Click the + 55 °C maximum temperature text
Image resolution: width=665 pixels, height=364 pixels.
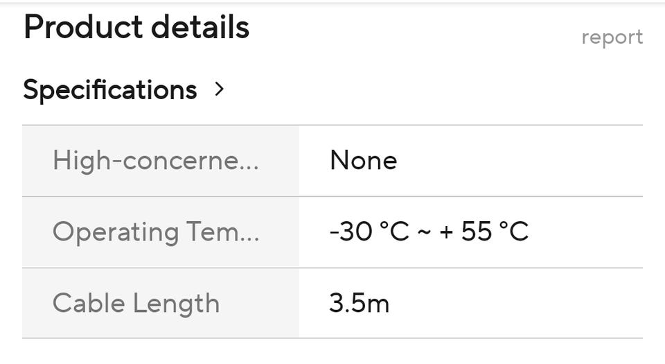(484, 232)
